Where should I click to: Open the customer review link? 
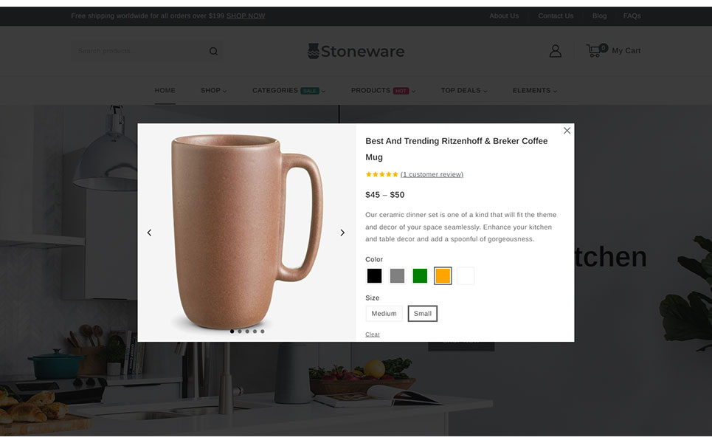(x=432, y=174)
